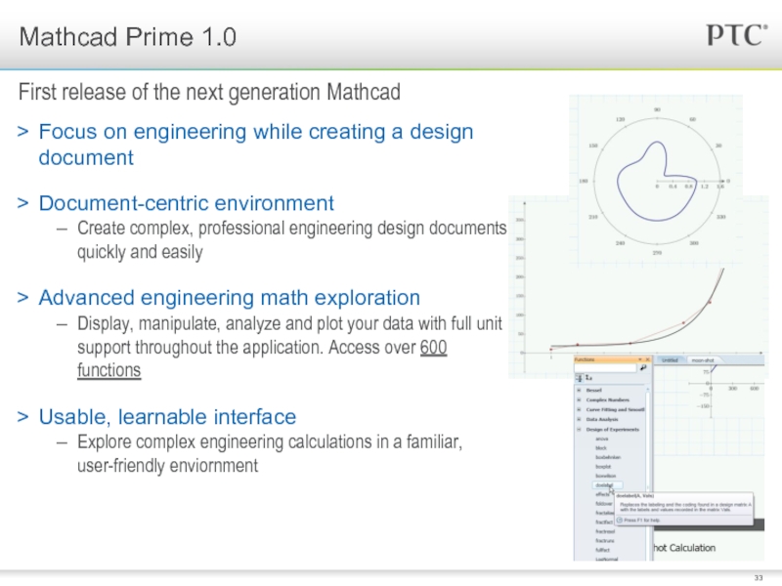Click 'Document-centric environment' bullet text
782x586 pixels.
(186, 203)
